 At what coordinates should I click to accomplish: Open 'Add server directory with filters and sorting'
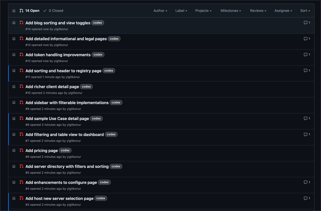click(x=67, y=167)
